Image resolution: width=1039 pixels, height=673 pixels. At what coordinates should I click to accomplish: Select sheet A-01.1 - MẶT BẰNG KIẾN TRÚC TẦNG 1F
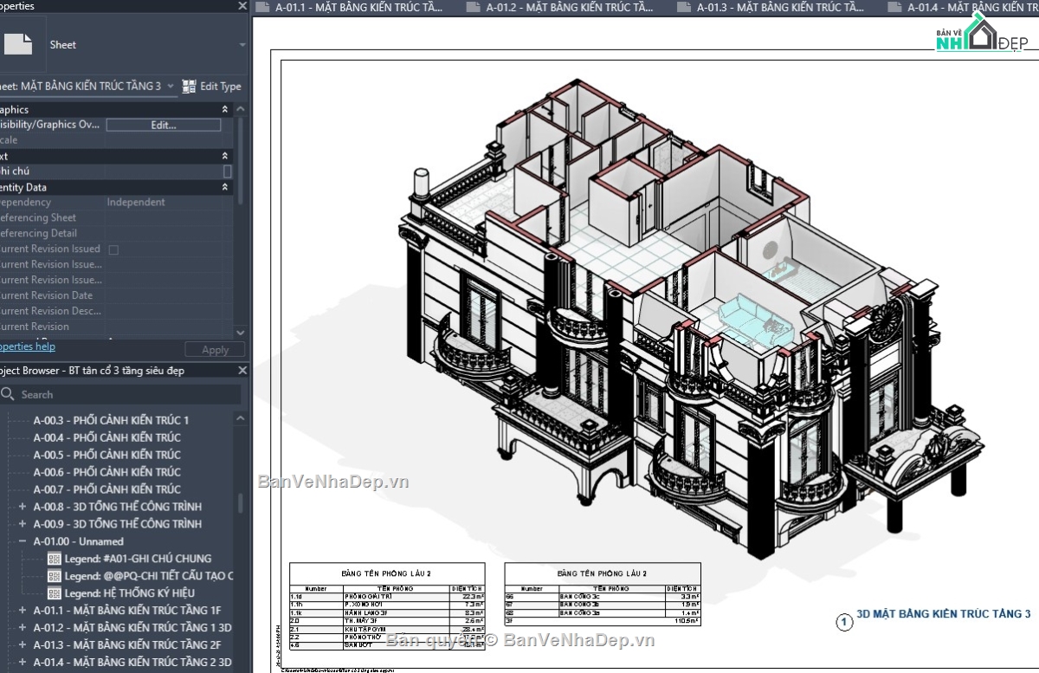point(127,611)
